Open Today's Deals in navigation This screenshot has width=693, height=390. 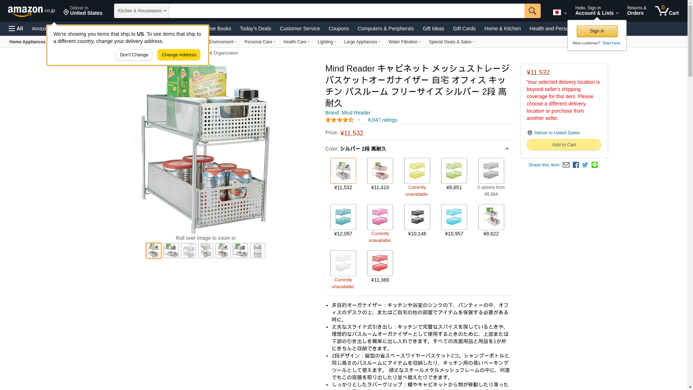[255, 29]
